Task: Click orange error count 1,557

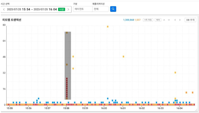Action: 138,20
